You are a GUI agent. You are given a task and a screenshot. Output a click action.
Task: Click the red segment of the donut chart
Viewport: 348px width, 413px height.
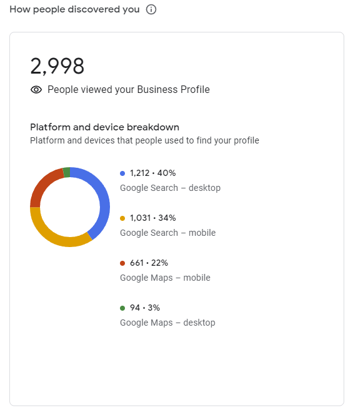pyautogui.click(x=42, y=186)
